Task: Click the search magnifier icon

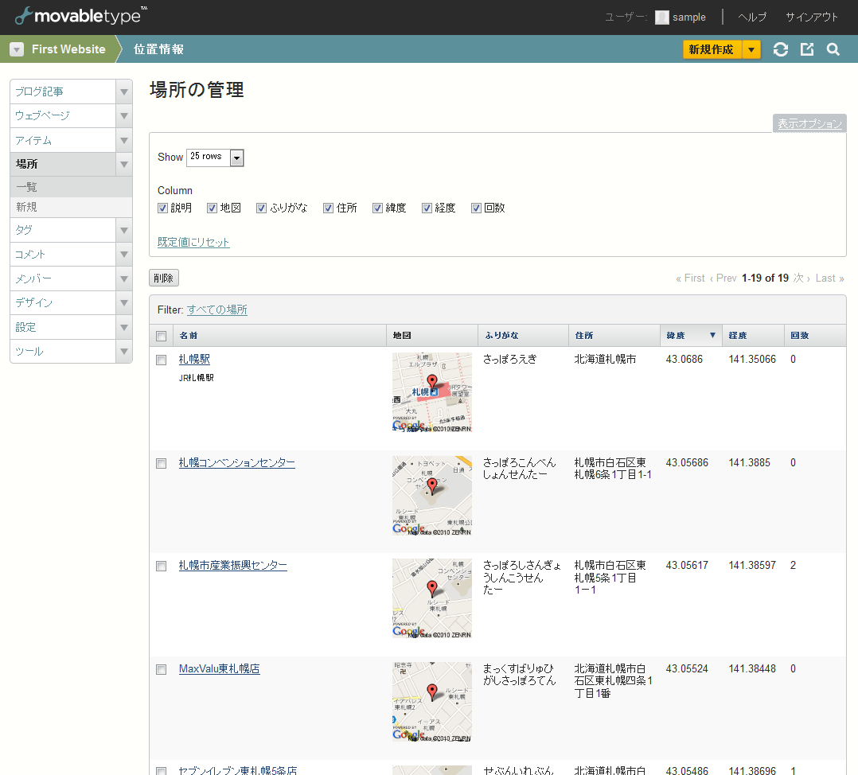Action: click(x=833, y=50)
